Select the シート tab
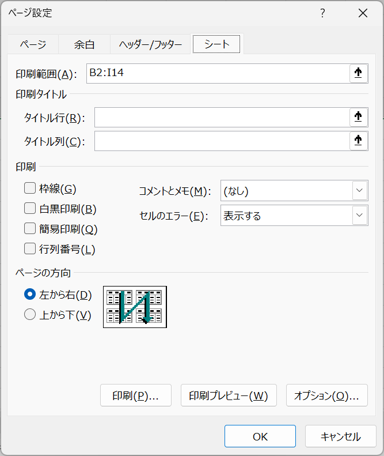This screenshot has height=456, width=384. pos(216,44)
